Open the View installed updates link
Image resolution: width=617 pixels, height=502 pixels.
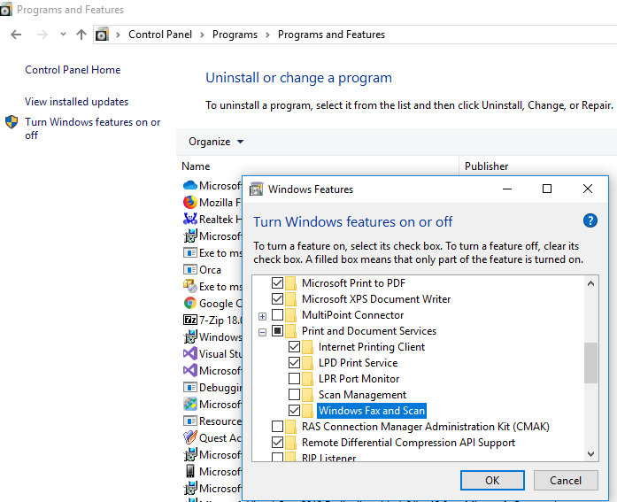(76, 102)
